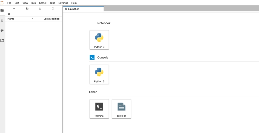Viewport: 259px width, 133px height.
Task: Show running kernels and terminals panel
Action: (x=2, y=20)
